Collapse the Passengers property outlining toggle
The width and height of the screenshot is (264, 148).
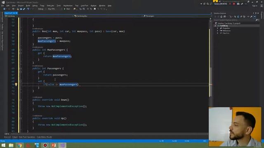[x=21, y=69]
